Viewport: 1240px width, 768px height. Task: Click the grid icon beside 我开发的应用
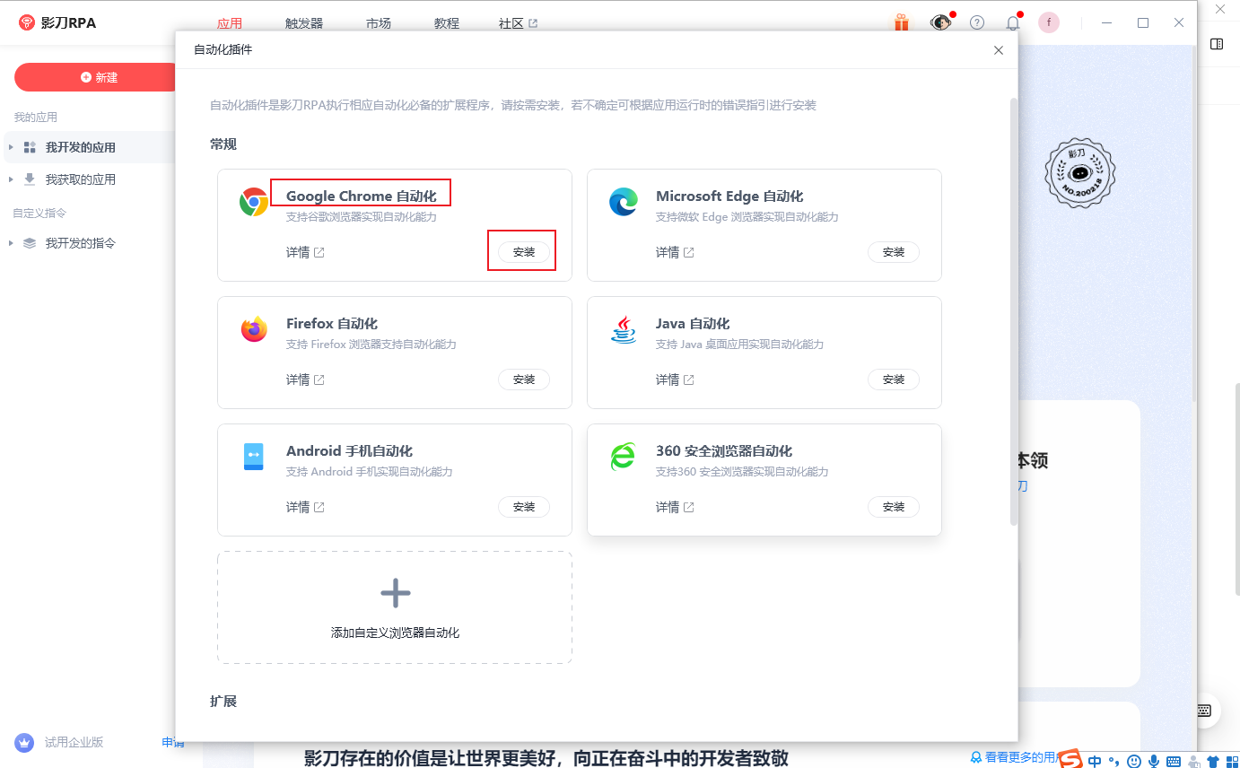point(30,147)
